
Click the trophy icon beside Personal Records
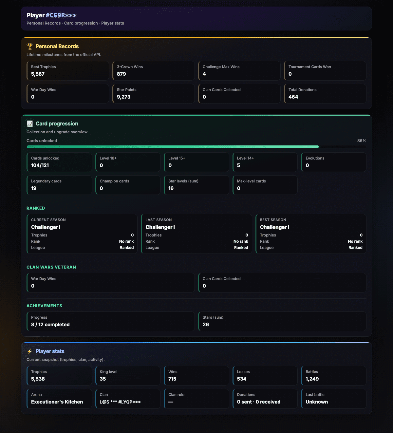coord(30,46)
